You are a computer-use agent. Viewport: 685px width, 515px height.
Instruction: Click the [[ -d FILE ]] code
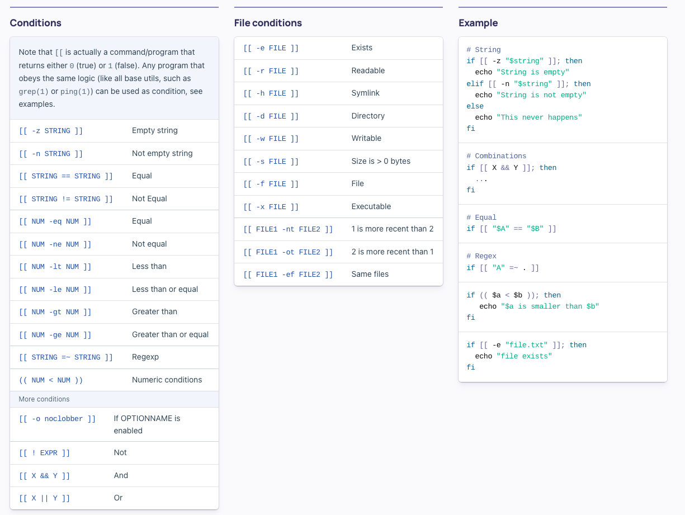[x=271, y=116]
